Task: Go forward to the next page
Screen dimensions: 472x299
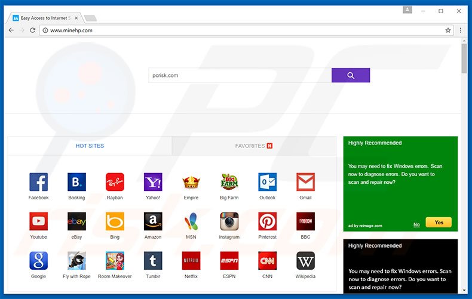Action: pos(22,30)
